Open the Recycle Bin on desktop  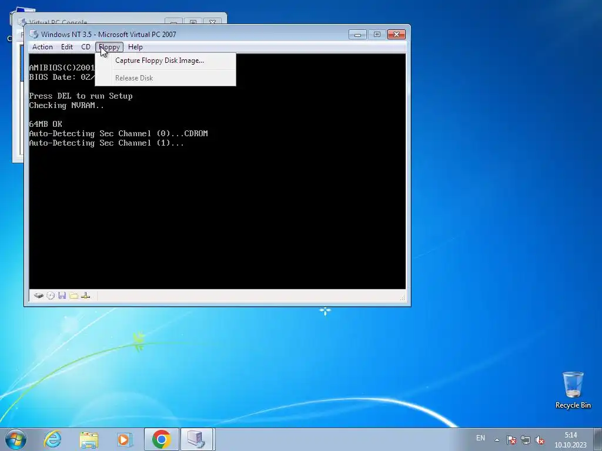click(573, 391)
